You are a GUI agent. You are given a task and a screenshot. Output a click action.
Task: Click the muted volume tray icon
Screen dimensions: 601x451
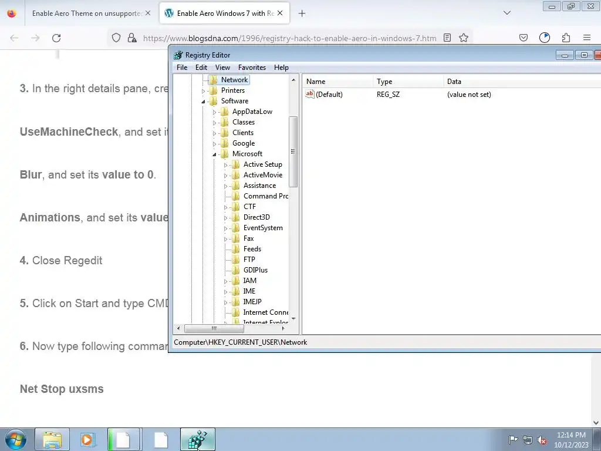(x=542, y=440)
